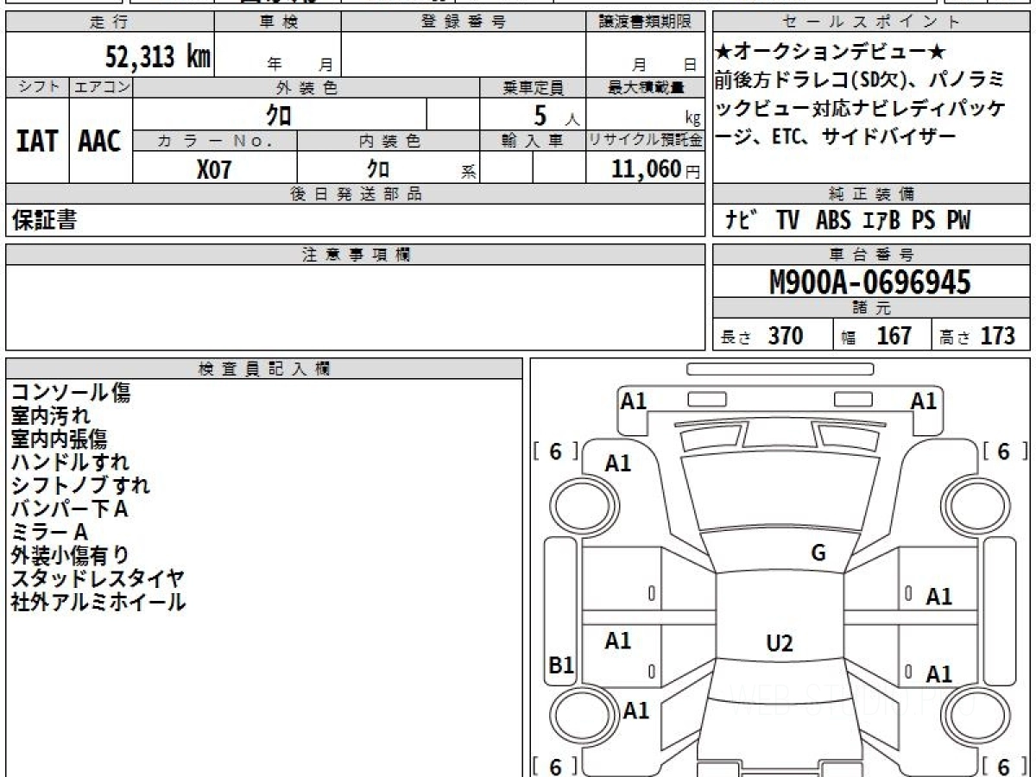Image resolution: width=1036 pixels, height=777 pixels.
Task: Select the 車台番号 header
Action: pos(871,255)
